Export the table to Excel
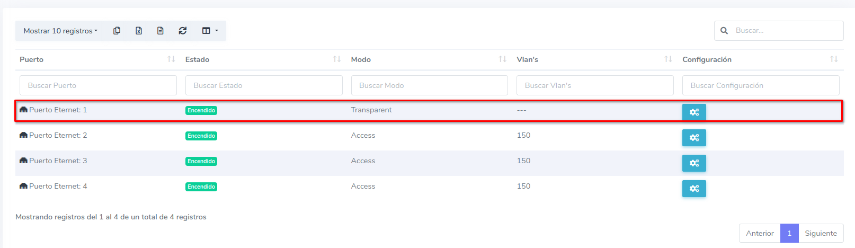Screen dimensions: 855x248 pyautogui.click(x=139, y=31)
